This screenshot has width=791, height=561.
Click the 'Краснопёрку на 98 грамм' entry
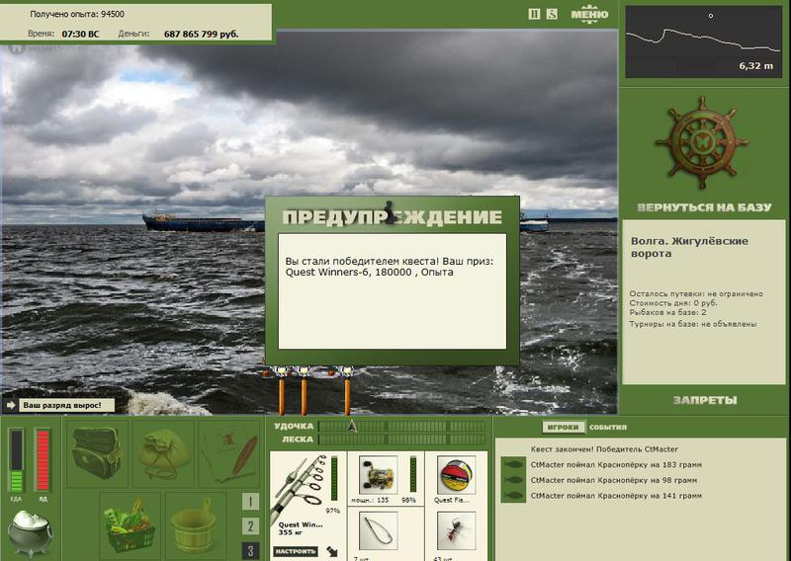pyautogui.click(x=613, y=480)
